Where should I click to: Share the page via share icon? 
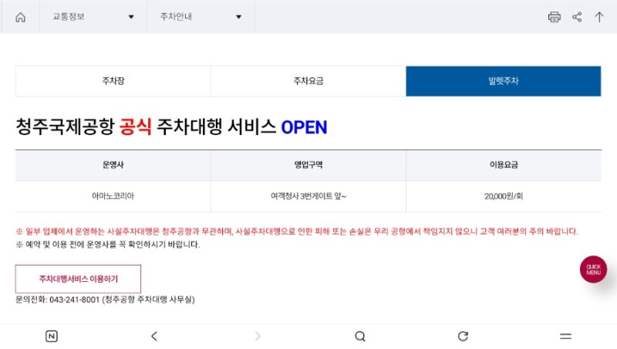pos(577,17)
